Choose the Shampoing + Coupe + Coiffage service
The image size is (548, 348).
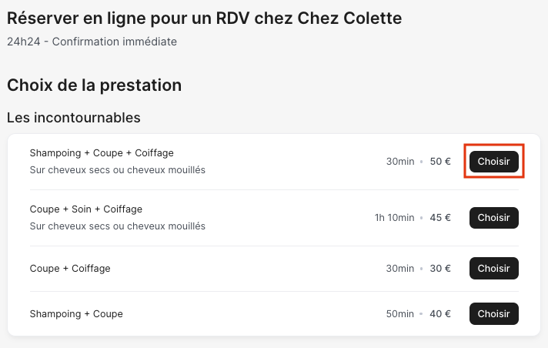(x=493, y=162)
